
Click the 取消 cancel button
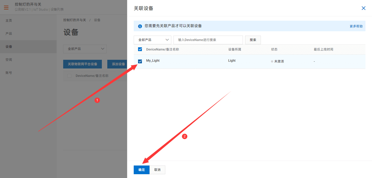[157, 170]
